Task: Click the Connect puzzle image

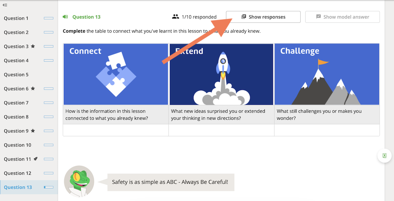Action: pyautogui.click(x=115, y=74)
